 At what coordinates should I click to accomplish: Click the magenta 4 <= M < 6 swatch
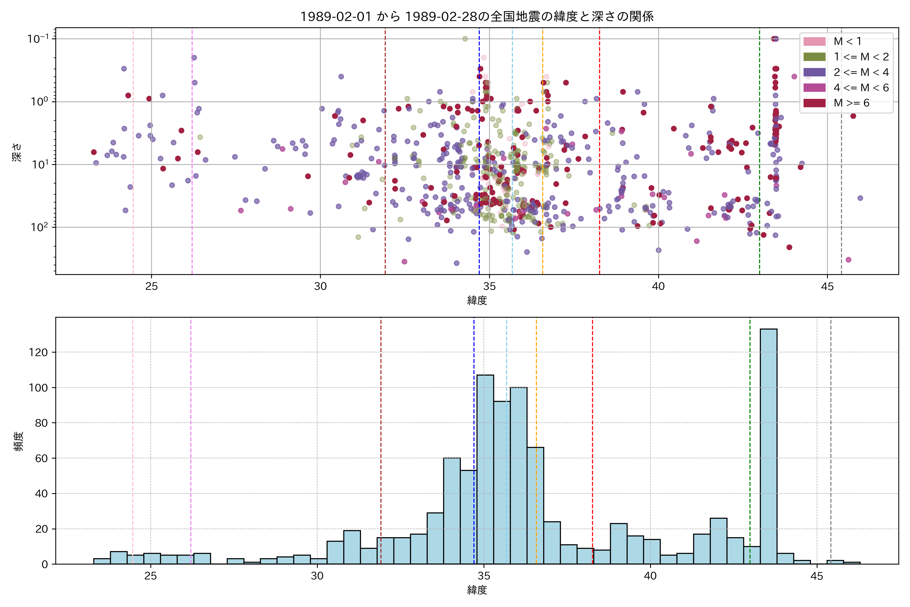click(x=814, y=88)
